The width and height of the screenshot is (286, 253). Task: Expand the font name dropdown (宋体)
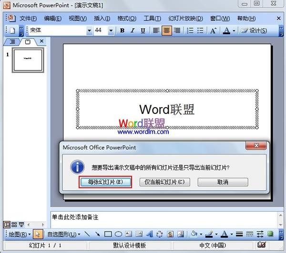(x=89, y=30)
